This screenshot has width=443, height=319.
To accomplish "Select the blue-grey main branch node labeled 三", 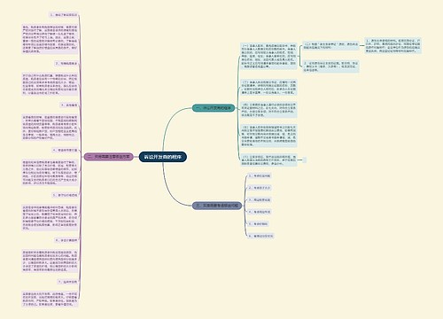I will 217,206.
